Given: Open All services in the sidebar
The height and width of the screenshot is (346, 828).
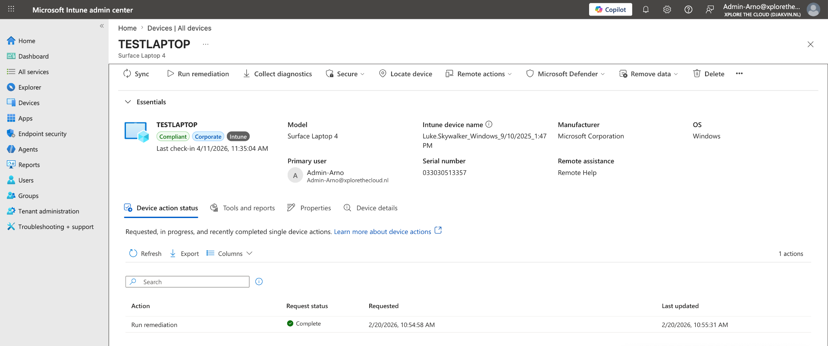Looking at the screenshot, I should tap(28, 72).
